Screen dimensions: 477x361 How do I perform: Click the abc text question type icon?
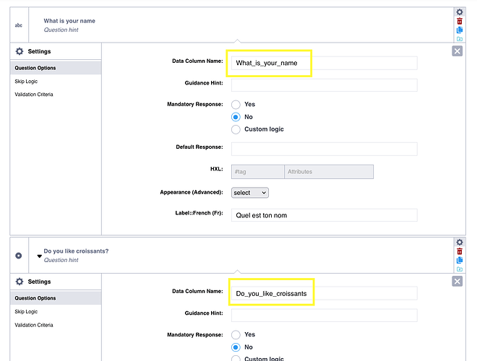pyautogui.click(x=19, y=25)
